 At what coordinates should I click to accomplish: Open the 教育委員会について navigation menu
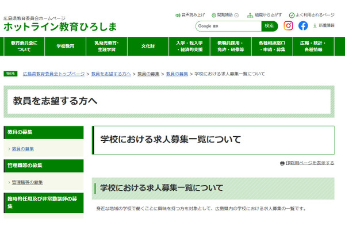click(x=24, y=46)
